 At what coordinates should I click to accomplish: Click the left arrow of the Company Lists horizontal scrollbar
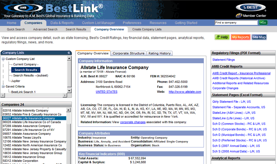(3, 95)
